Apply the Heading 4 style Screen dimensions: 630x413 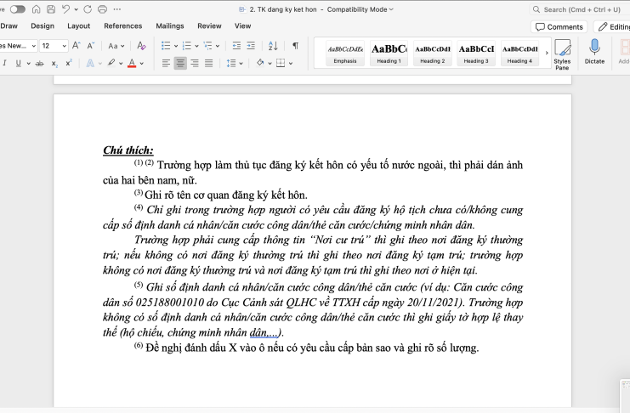tap(519, 53)
